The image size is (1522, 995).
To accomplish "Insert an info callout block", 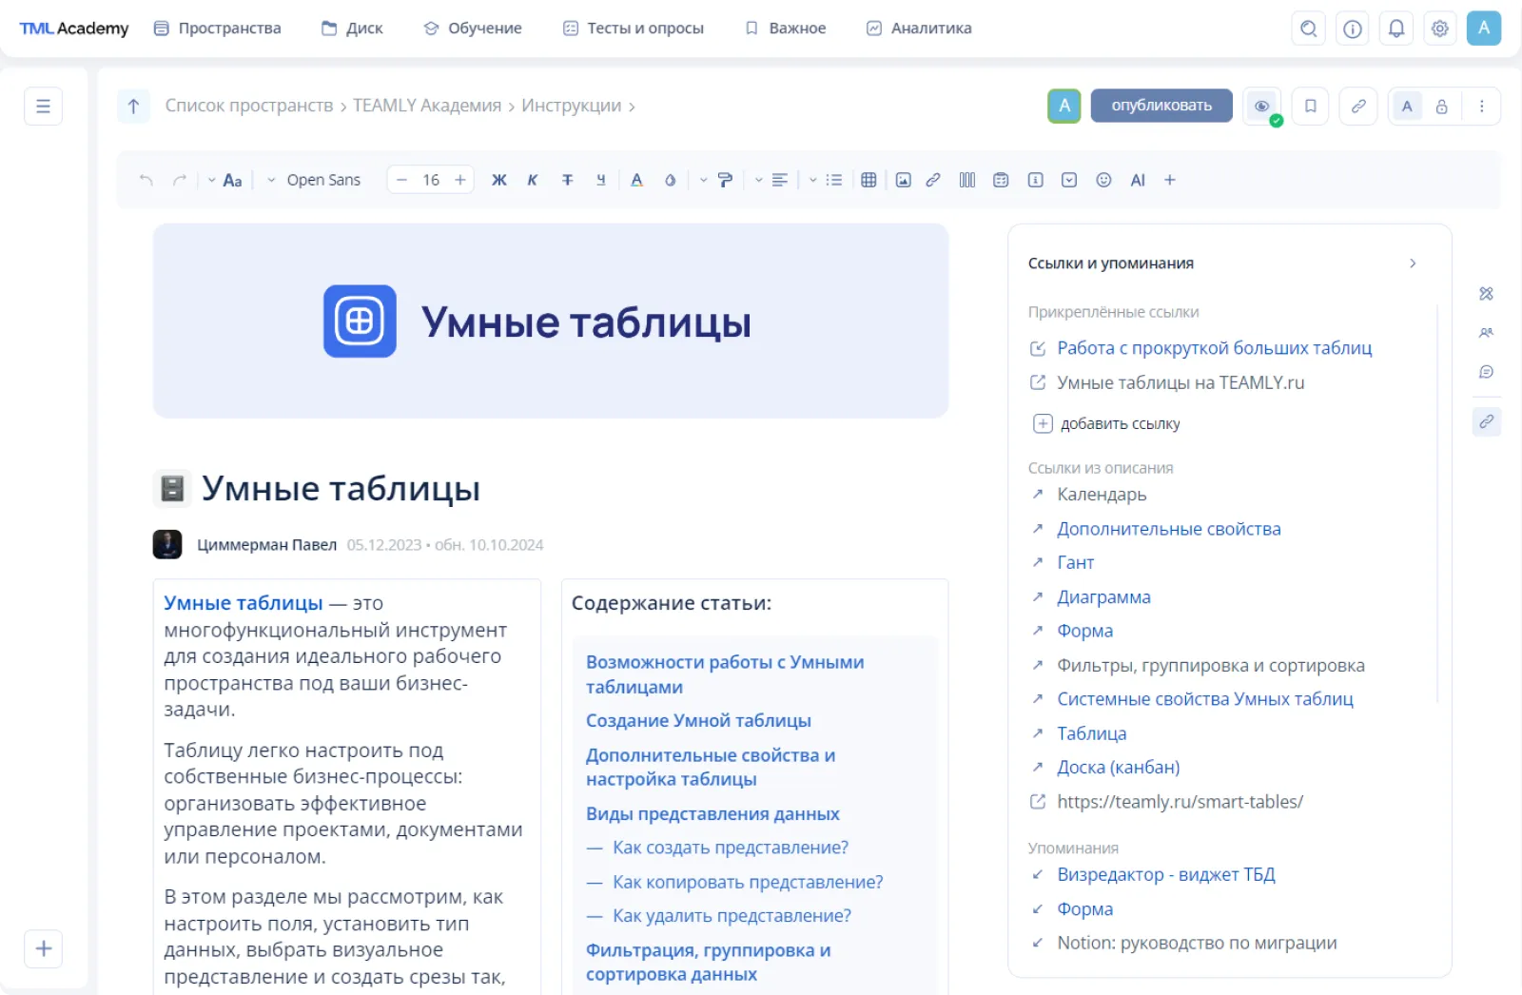I will pyautogui.click(x=1036, y=180).
